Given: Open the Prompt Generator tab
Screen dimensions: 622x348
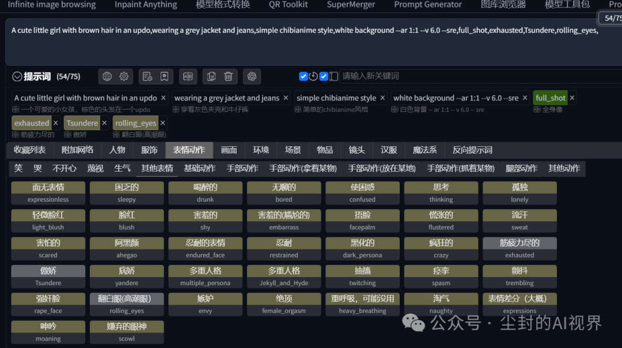Looking at the screenshot, I should (428, 5).
